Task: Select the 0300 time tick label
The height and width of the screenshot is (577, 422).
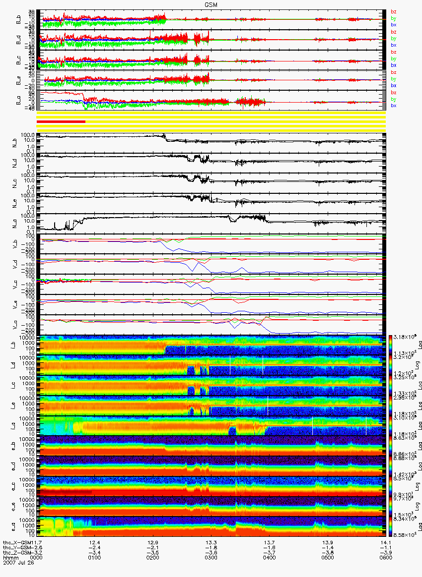Action: tap(211, 557)
